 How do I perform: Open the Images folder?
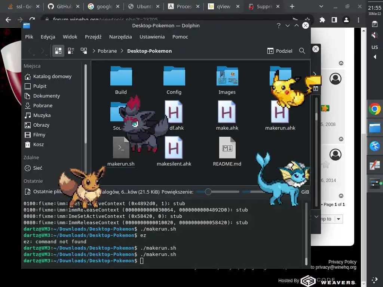[x=227, y=81]
